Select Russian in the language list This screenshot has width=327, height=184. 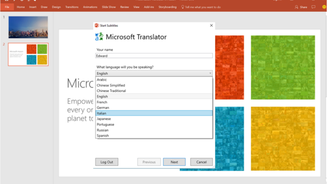[154, 130]
